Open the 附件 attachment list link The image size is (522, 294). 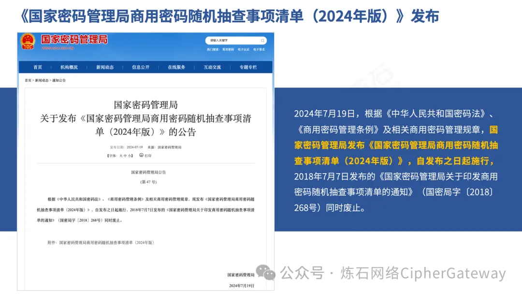point(106,242)
